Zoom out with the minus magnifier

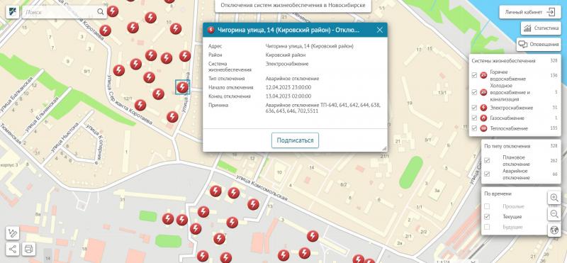click(554, 214)
